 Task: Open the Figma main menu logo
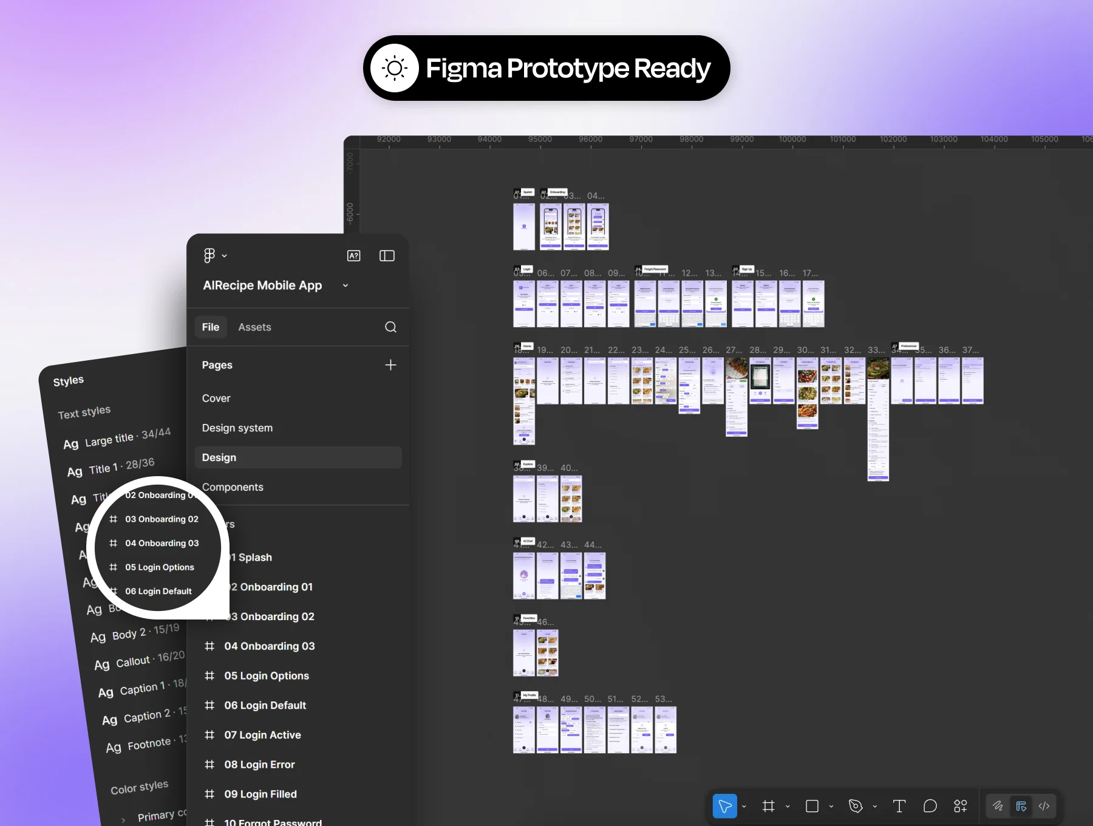(209, 256)
